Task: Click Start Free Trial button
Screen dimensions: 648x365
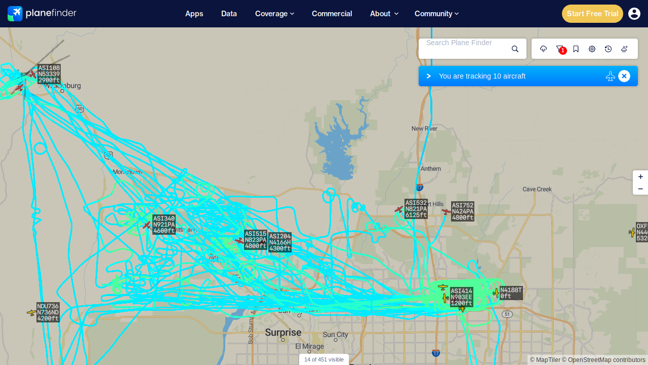Action: 592,14
